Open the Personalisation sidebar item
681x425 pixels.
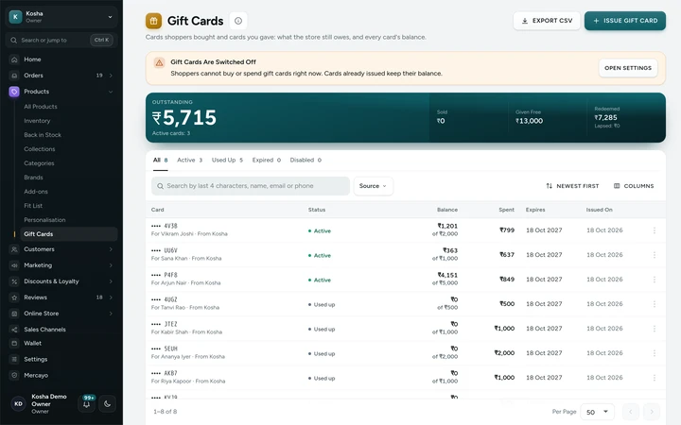click(44, 220)
